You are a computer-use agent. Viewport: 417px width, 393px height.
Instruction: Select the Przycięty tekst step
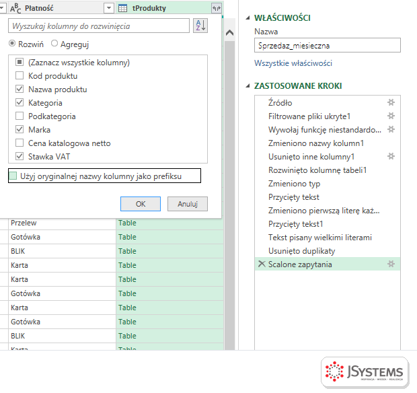pos(328,197)
